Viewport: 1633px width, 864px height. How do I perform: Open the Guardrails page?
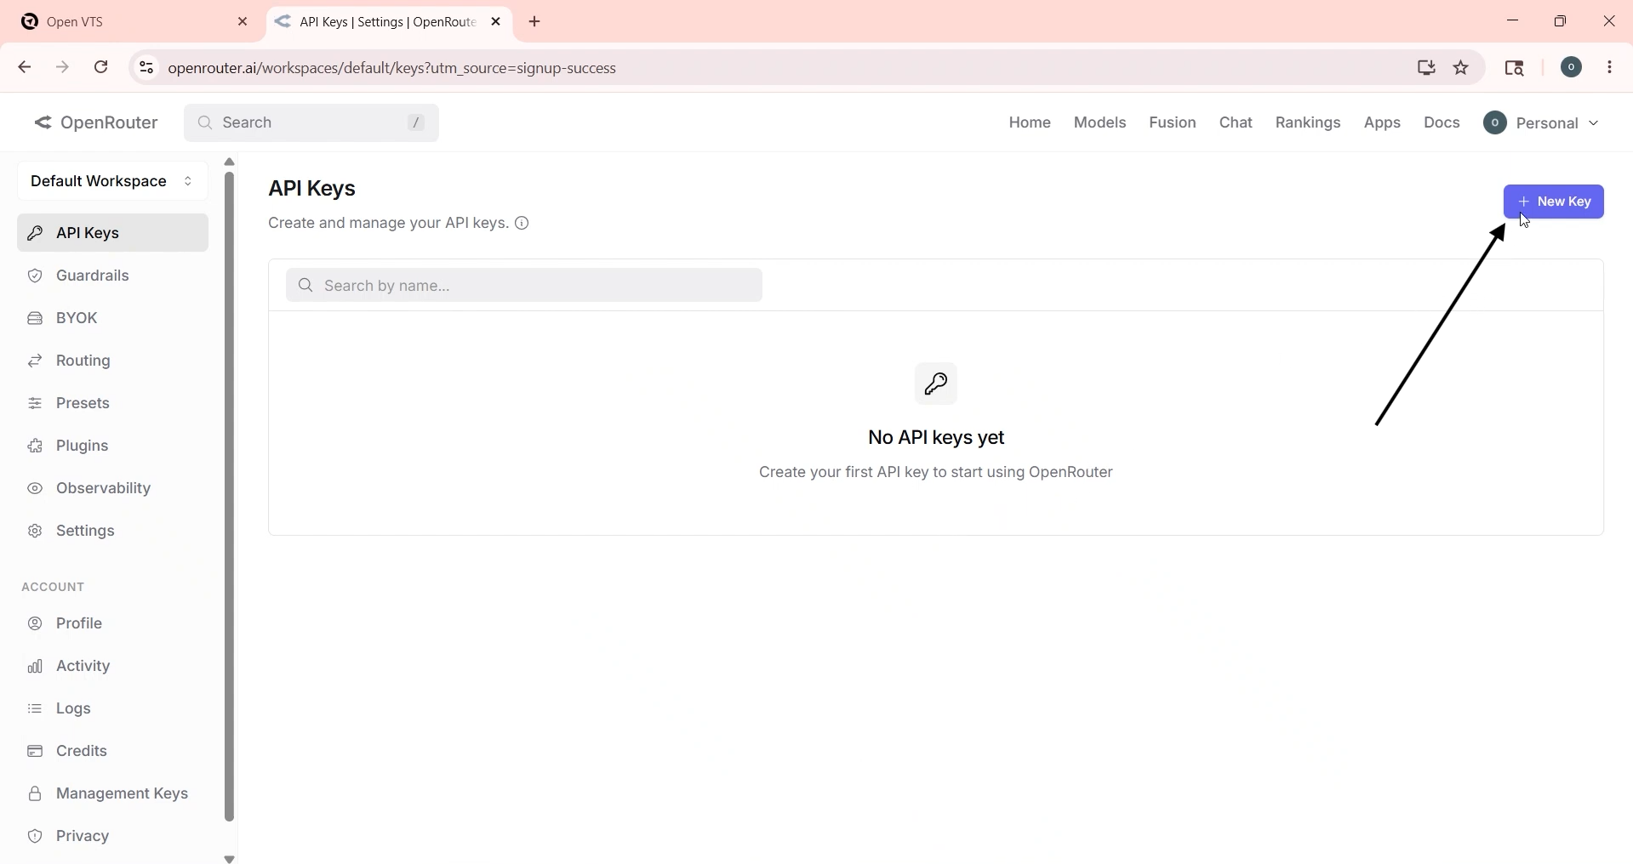[x=112, y=276]
